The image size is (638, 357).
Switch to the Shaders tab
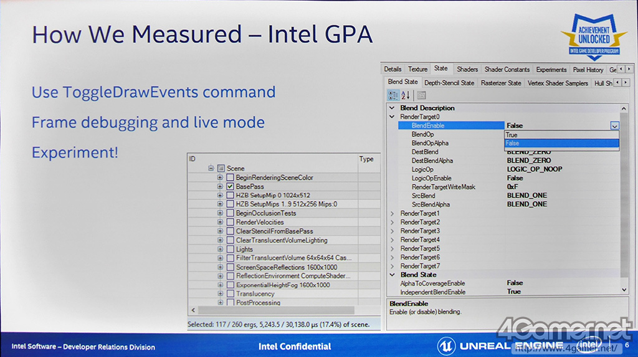tap(467, 69)
